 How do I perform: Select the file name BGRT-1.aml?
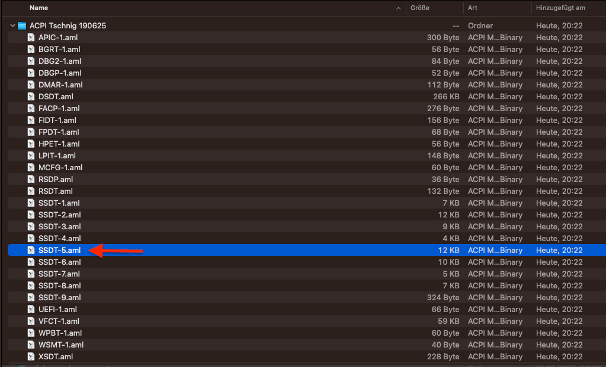59,49
